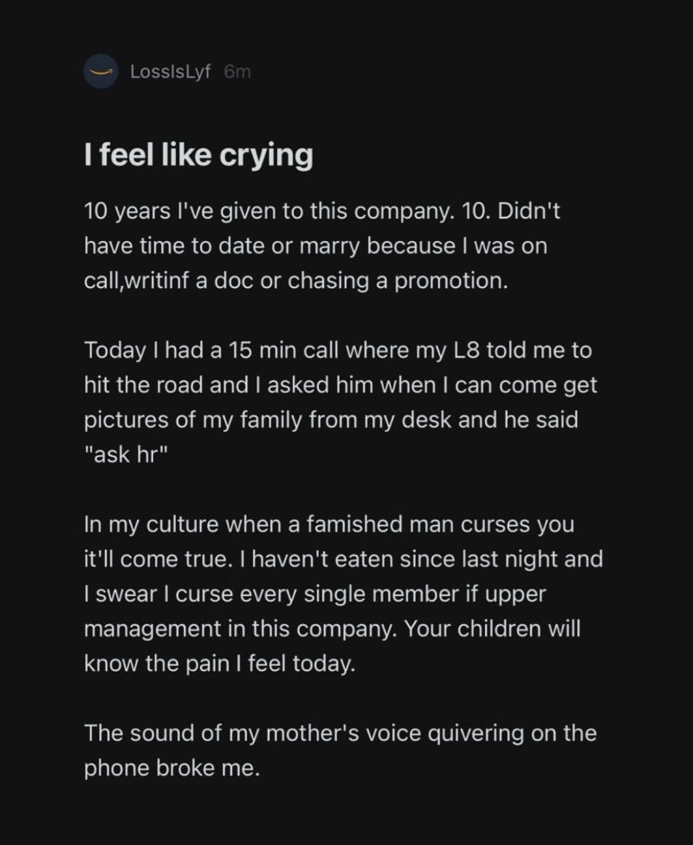
Task: Click the final line "phone broke me."
Action: pos(172,767)
